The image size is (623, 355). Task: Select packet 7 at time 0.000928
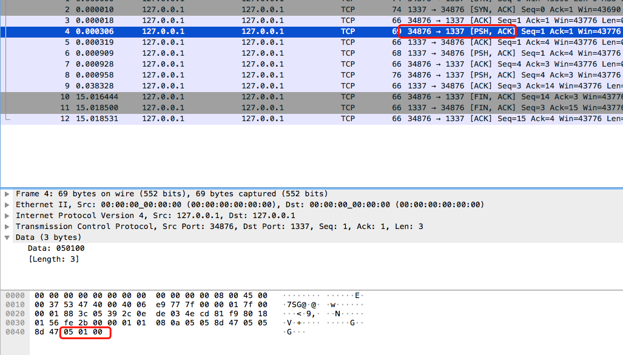click(x=312, y=64)
